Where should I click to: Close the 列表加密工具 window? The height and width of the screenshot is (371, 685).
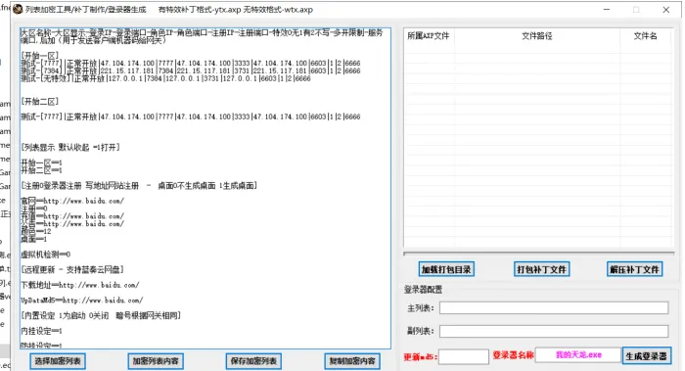coord(665,9)
